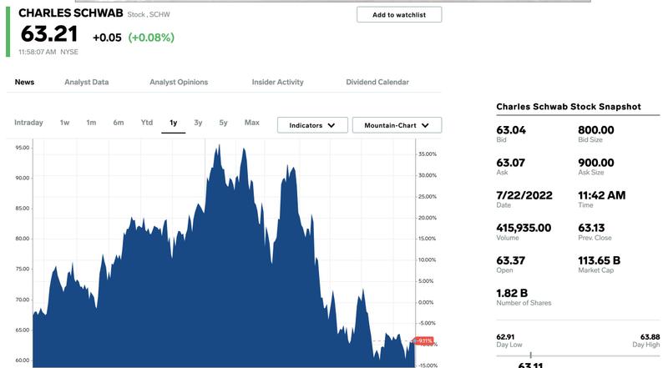Viewport: 668px width, 368px height.
Task: Open the Indicators dropdown
Action: click(x=312, y=125)
